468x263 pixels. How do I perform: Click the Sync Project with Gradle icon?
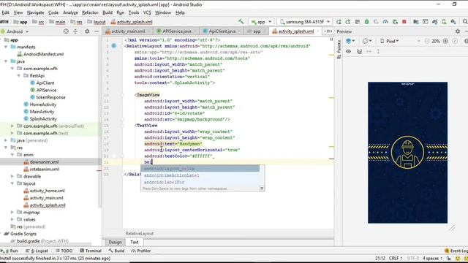point(434,22)
